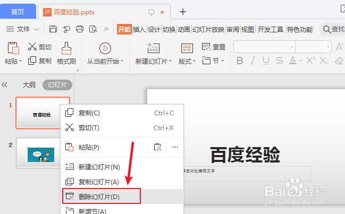Switch to 设计 ribbon tab
This screenshot has height=214, width=345.
(x=154, y=29)
